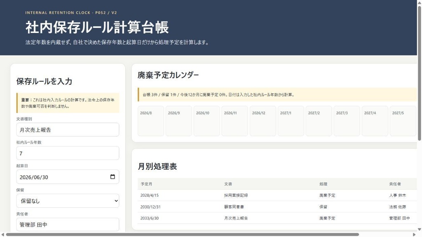The image size is (422, 237).
Task: Select the 2026/11 calendar month card
Action: point(234,121)
